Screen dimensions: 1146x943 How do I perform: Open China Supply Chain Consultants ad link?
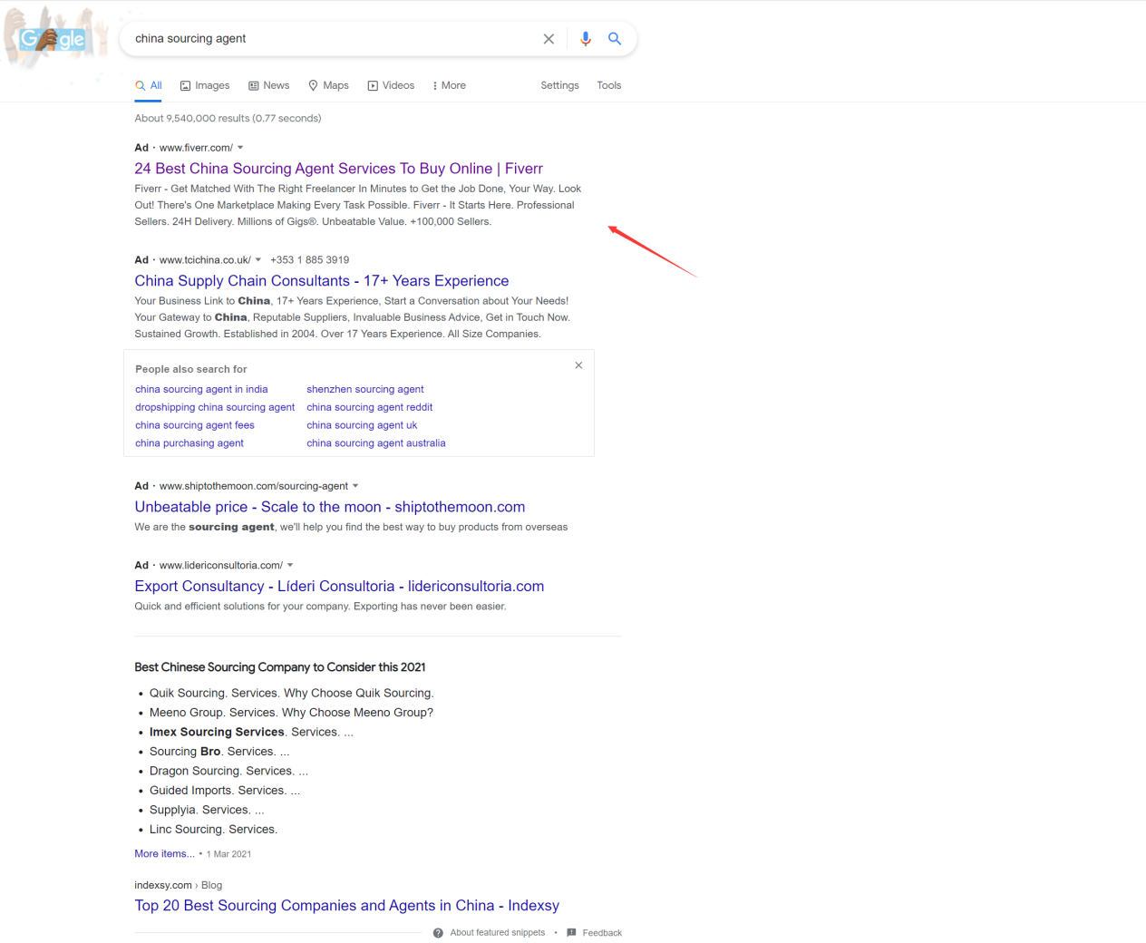click(x=322, y=281)
